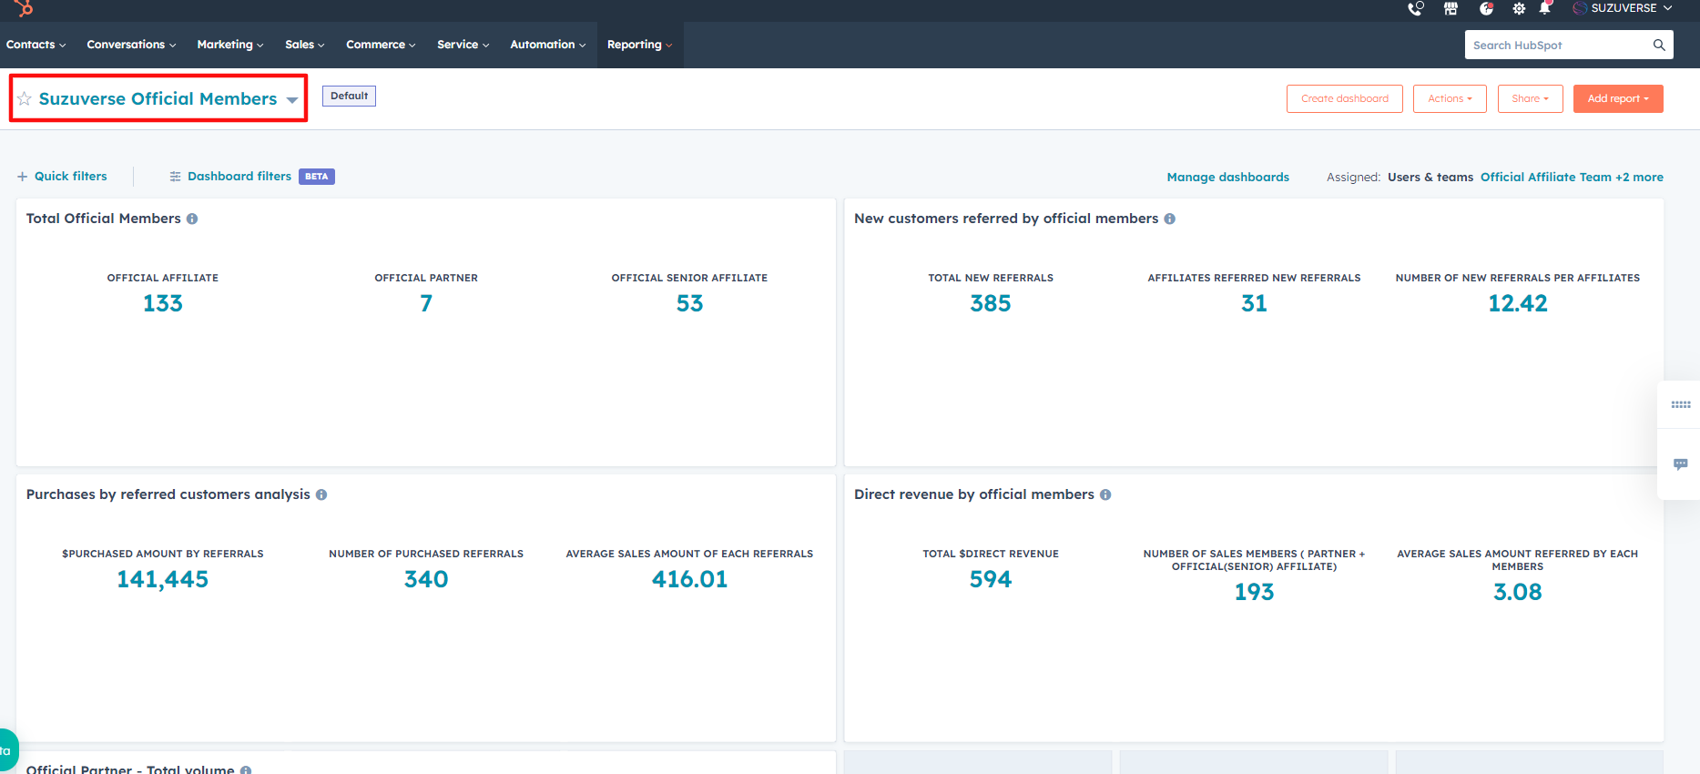Follow the Manage dashboards link
The width and height of the screenshot is (1700, 774).
pyautogui.click(x=1227, y=178)
